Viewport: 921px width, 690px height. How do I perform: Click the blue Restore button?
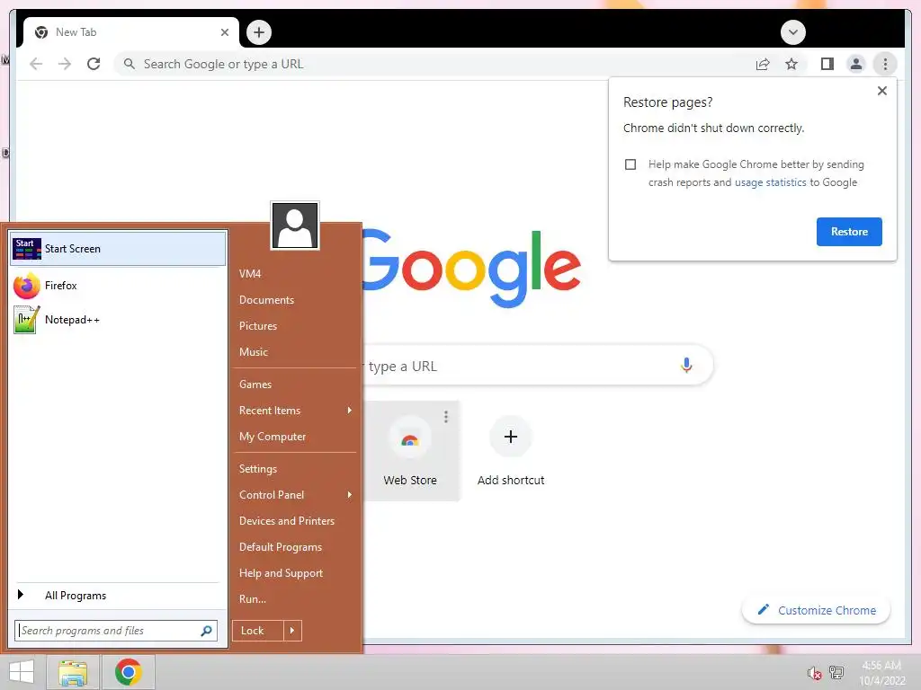(849, 232)
